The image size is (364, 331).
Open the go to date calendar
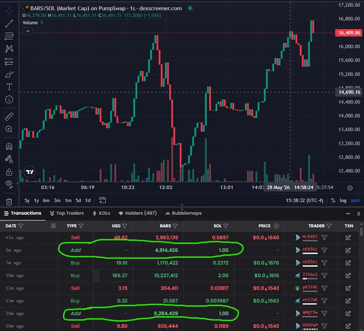(102, 200)
